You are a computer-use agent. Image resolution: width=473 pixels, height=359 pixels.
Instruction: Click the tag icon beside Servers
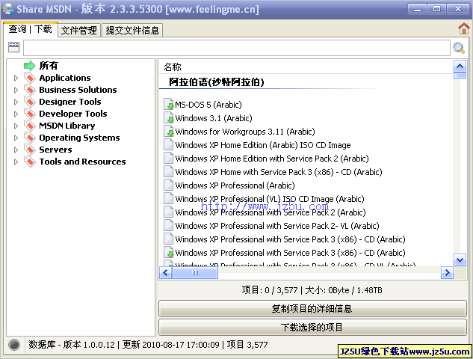(x=30, y=150)
